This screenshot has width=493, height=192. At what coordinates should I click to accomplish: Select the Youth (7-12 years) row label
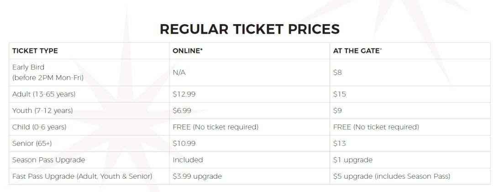point(42,111)
